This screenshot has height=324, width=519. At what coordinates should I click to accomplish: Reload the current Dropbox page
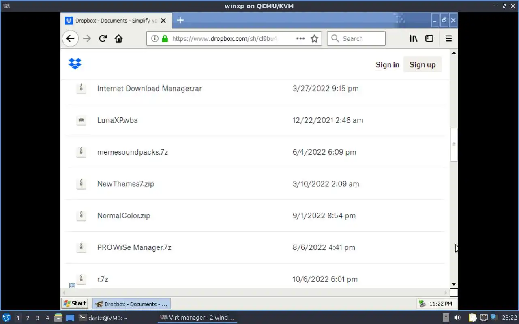click(x=103, y=38)
